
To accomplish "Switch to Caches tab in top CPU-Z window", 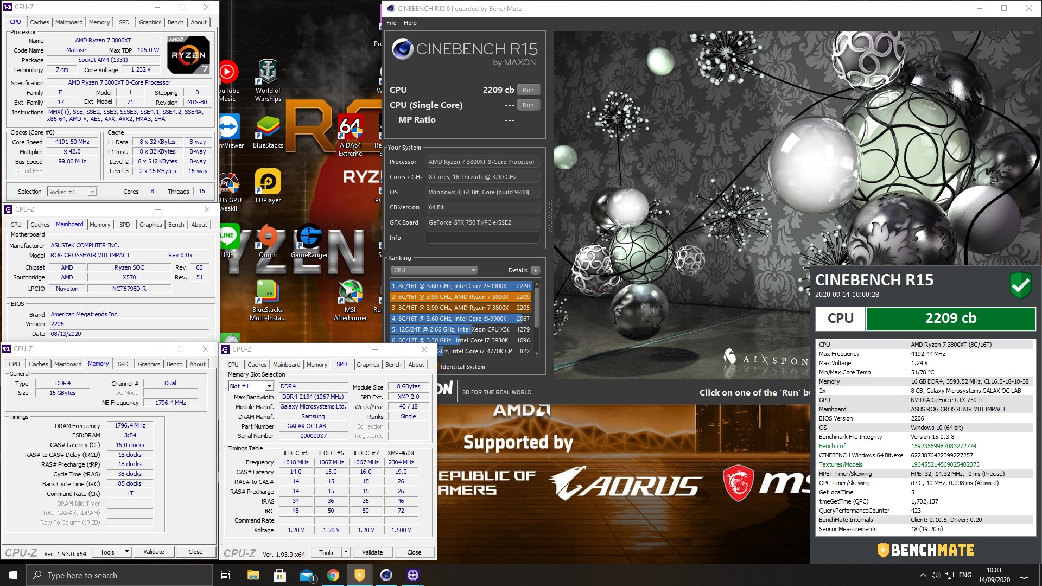I will tap(40, 22).
